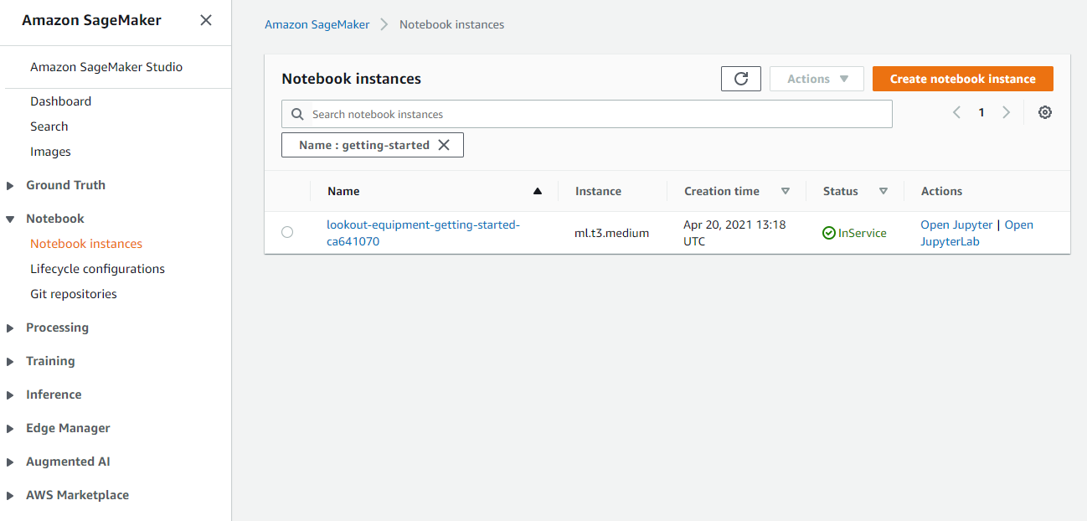The image size is (1087, 521).
Task: Click Notebook instances breadcrumb text
Action: [452, 24]
